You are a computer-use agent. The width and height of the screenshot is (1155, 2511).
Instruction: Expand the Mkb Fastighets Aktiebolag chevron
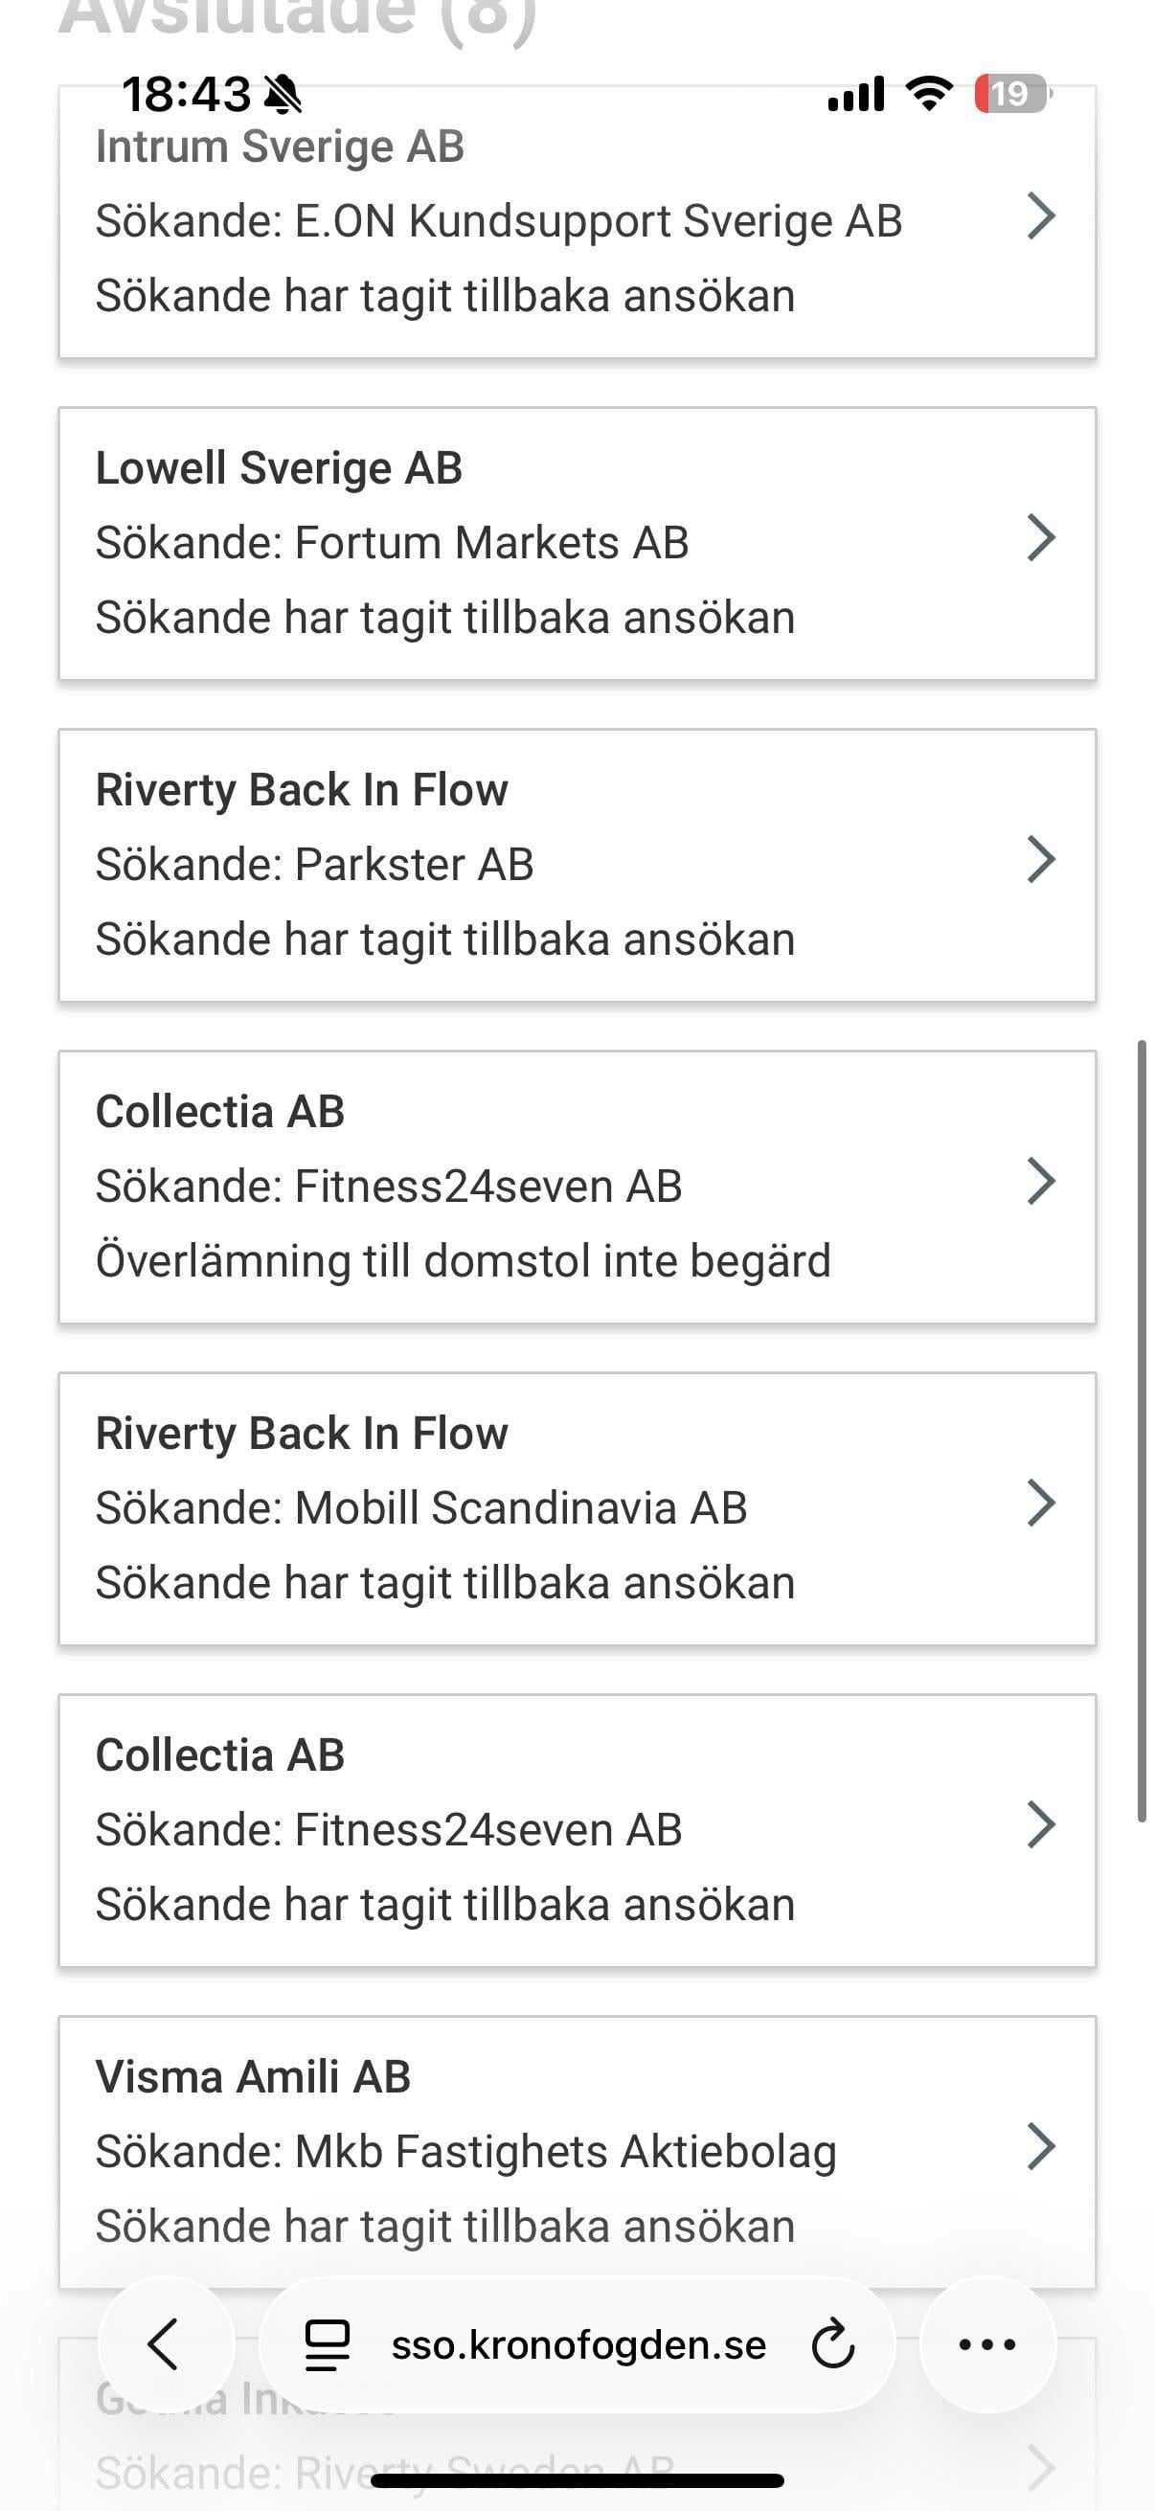coord(1041,2146)
